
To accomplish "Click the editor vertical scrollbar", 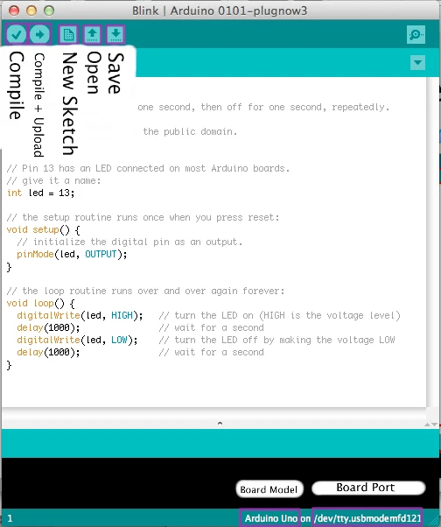I will coord(430,242).
